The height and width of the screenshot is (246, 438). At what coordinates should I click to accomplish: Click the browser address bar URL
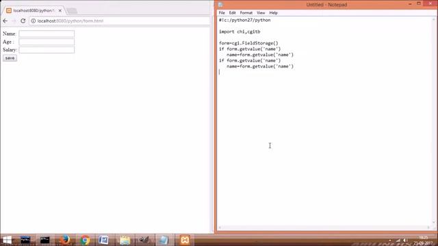pos(70,21)
